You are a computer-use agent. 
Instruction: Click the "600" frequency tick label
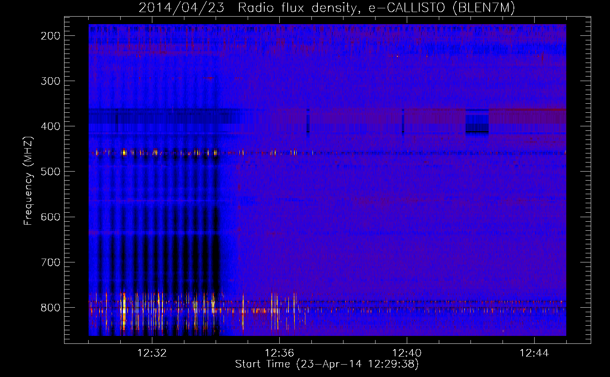51,217
